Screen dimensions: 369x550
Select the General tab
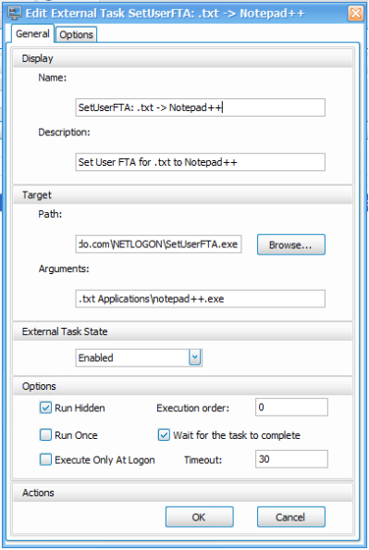point(32,33)
